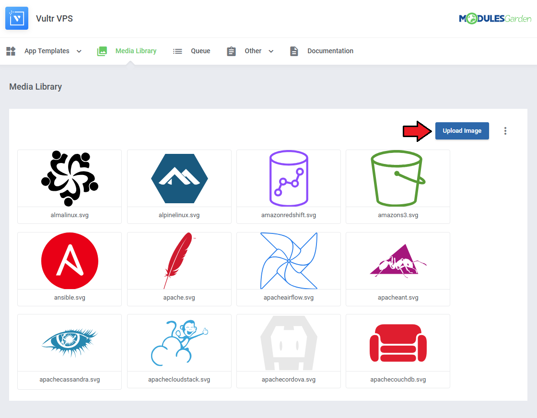Image resolution: width=537 pixels, height=418 pixels.
Task: Click the Vultr VPS title text
Action: click(x=55, y=19)
